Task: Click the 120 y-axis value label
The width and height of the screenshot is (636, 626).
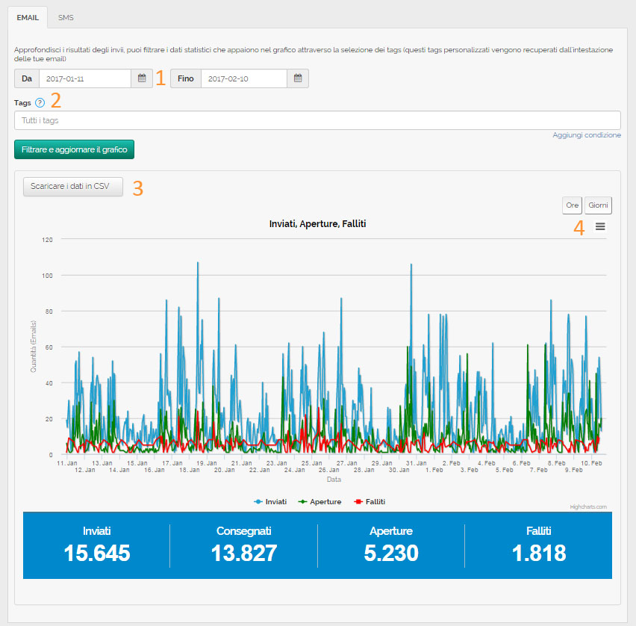Action: (47, 240)
